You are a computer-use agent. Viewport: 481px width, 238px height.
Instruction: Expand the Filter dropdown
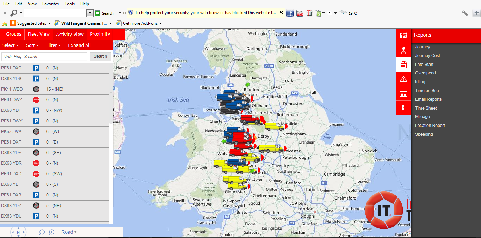point(53,45)
